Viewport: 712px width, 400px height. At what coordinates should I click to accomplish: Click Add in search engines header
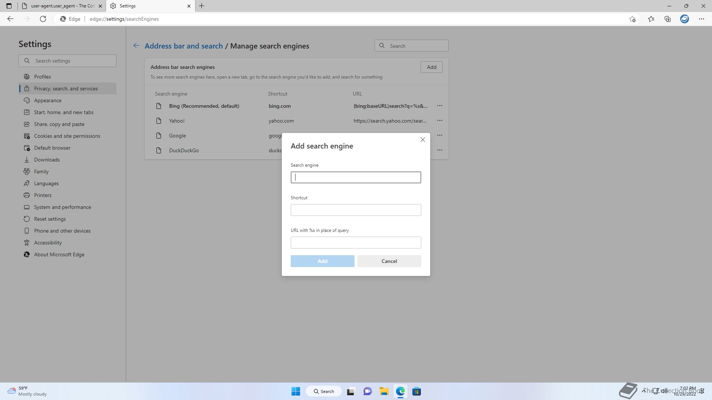(x=431, y=67)
